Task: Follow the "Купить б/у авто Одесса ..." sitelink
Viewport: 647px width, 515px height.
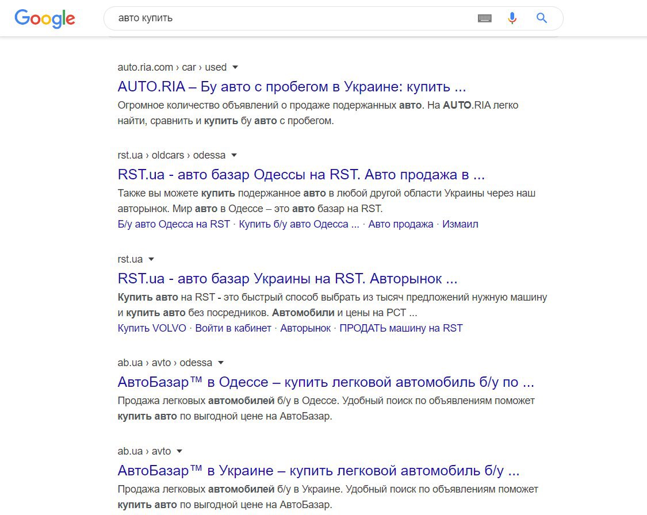Action: coord(299,224)
